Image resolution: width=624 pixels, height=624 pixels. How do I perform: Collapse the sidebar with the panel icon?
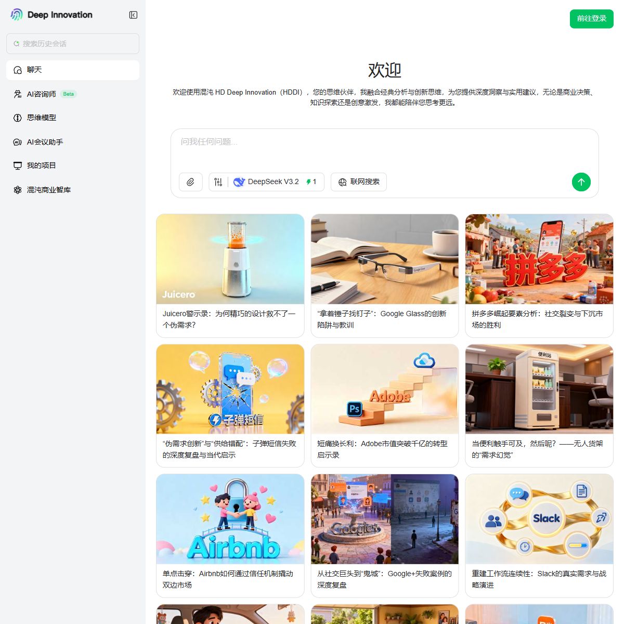point(133,15)
